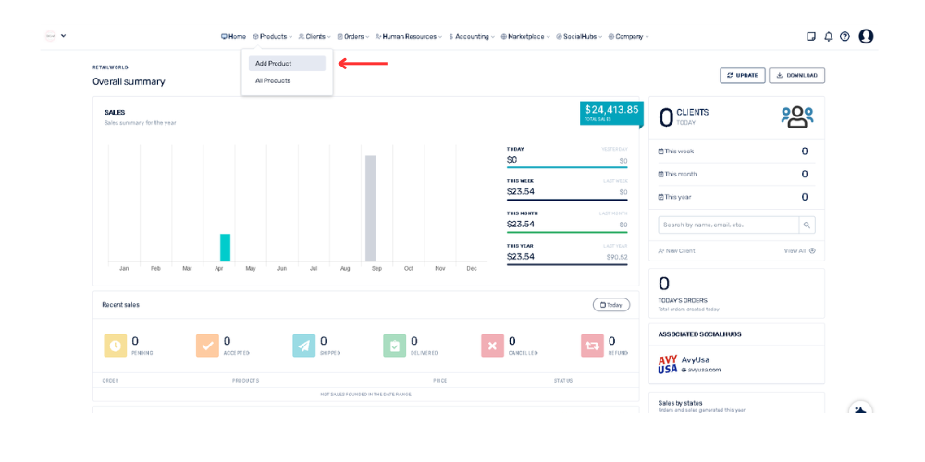Expand the Clients menu dropdown
925x462 pixels.
pyautogui.click(x=314, y=37)
